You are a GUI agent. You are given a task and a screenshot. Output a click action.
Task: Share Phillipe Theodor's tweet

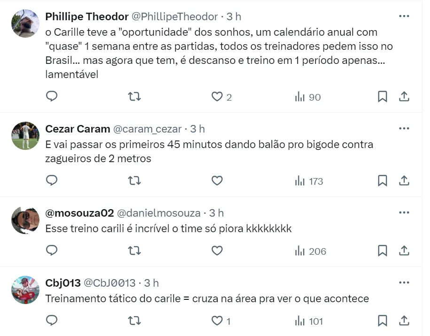pyautogui.click(x=404, y=97)
